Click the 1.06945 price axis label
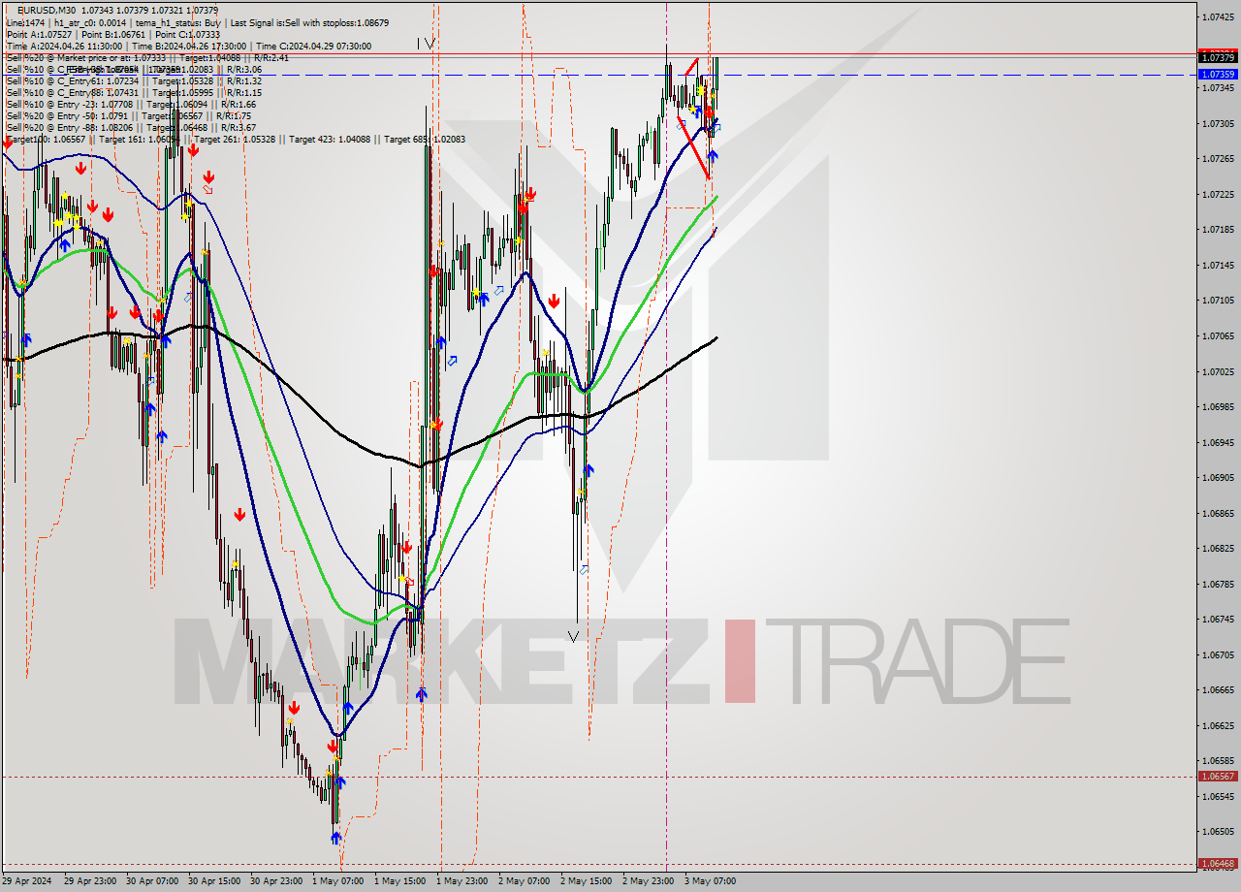The height and width of the screenshot is (892, 1241). click(x=1218, y=442)
